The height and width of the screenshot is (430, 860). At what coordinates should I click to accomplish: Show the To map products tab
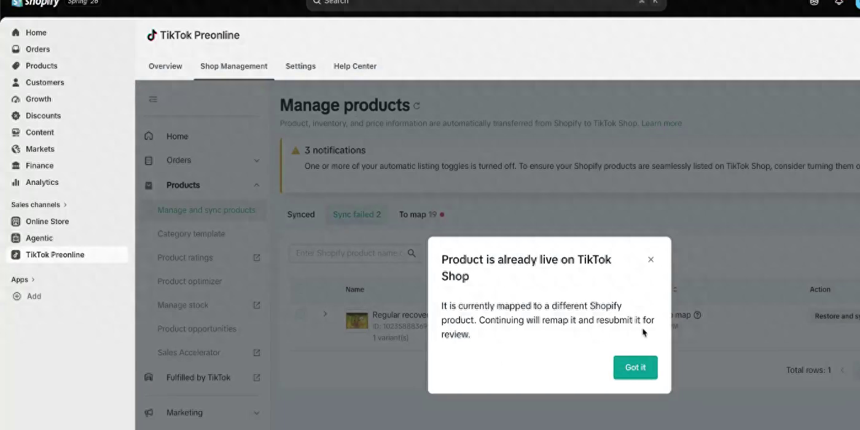click(421, 214)
